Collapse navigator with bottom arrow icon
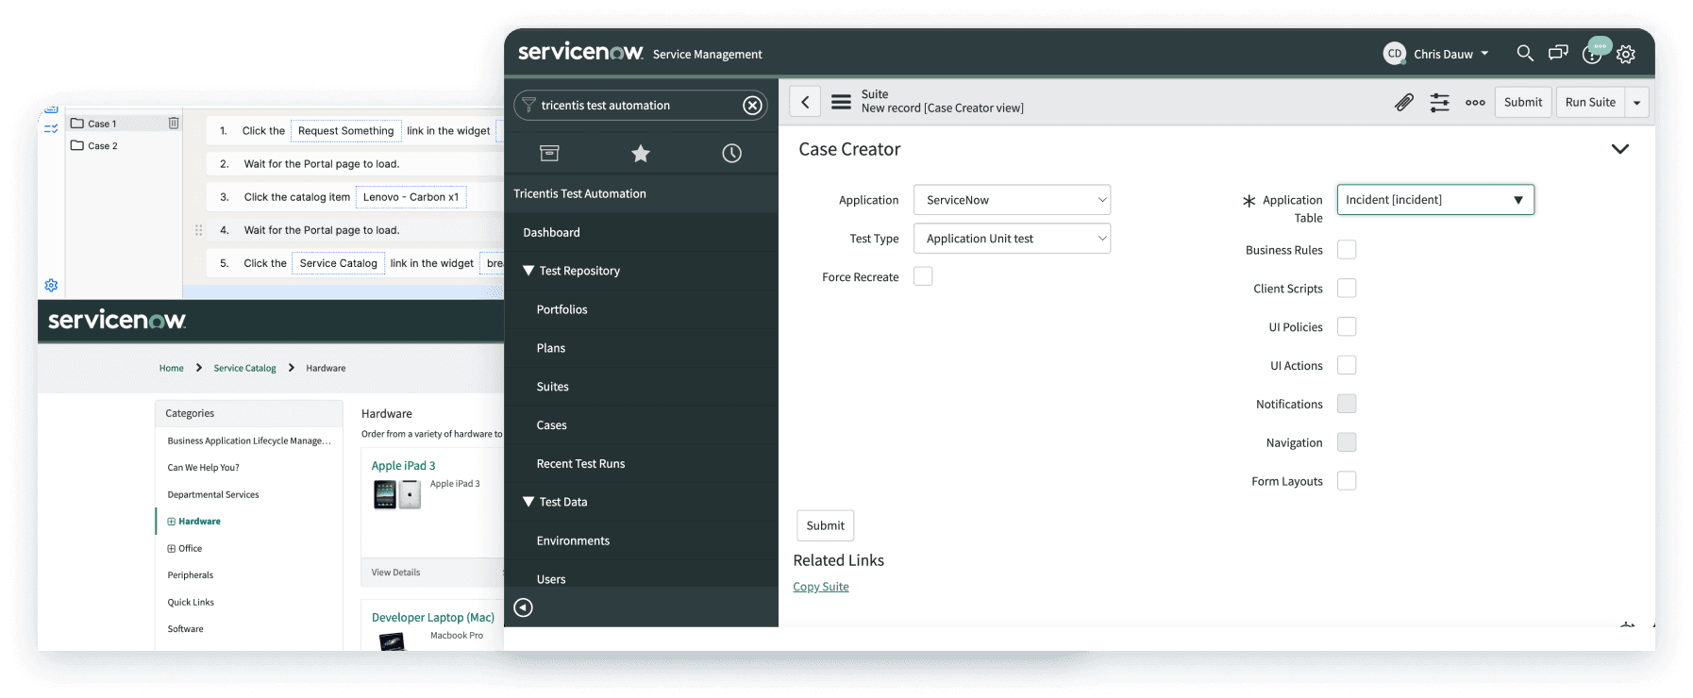1693x698 pixels. tap(523, 607)
